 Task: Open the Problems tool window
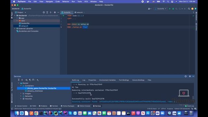click(x=43, y=106)
